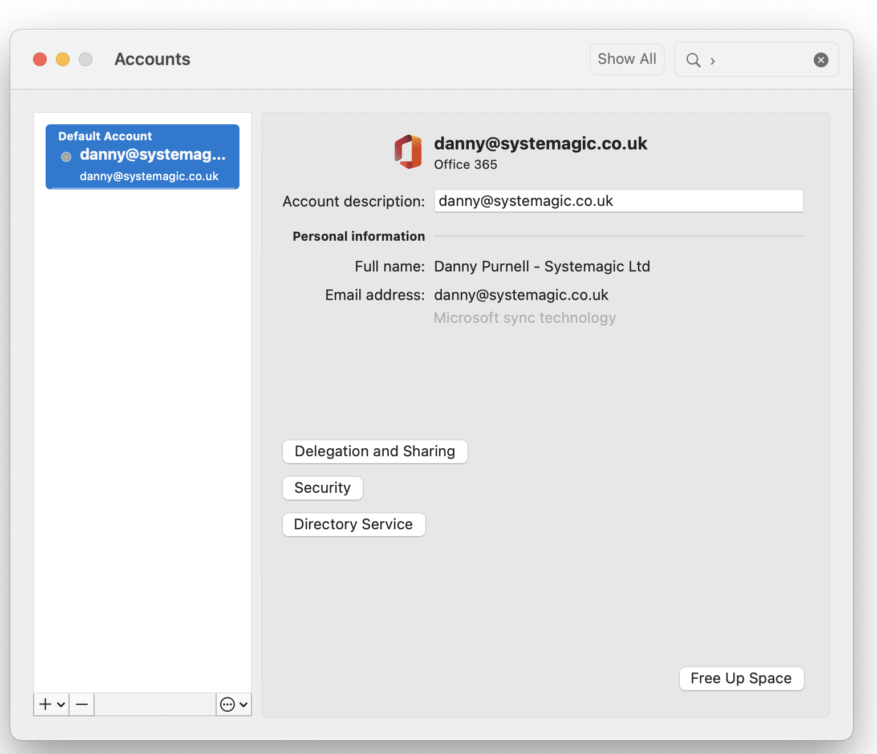Click the email address value under Personal information
The height and width of the screenshot is (754, 877).
(x=521, y=295)
